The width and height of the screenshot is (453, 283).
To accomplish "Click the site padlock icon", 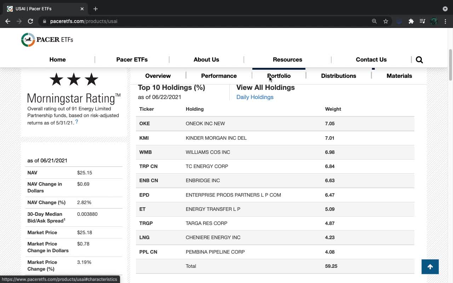I will 44,21.
